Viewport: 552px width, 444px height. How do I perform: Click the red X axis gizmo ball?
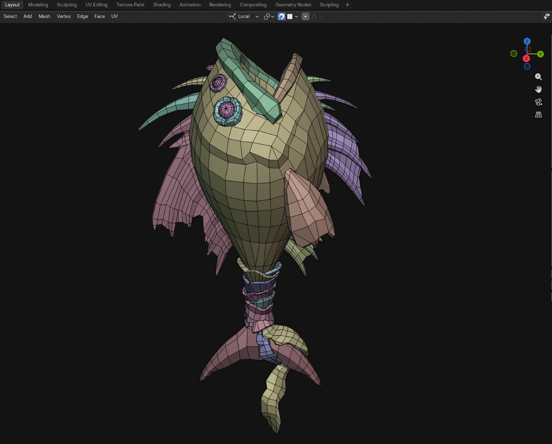pyautogui.click(x=526, y=59)
